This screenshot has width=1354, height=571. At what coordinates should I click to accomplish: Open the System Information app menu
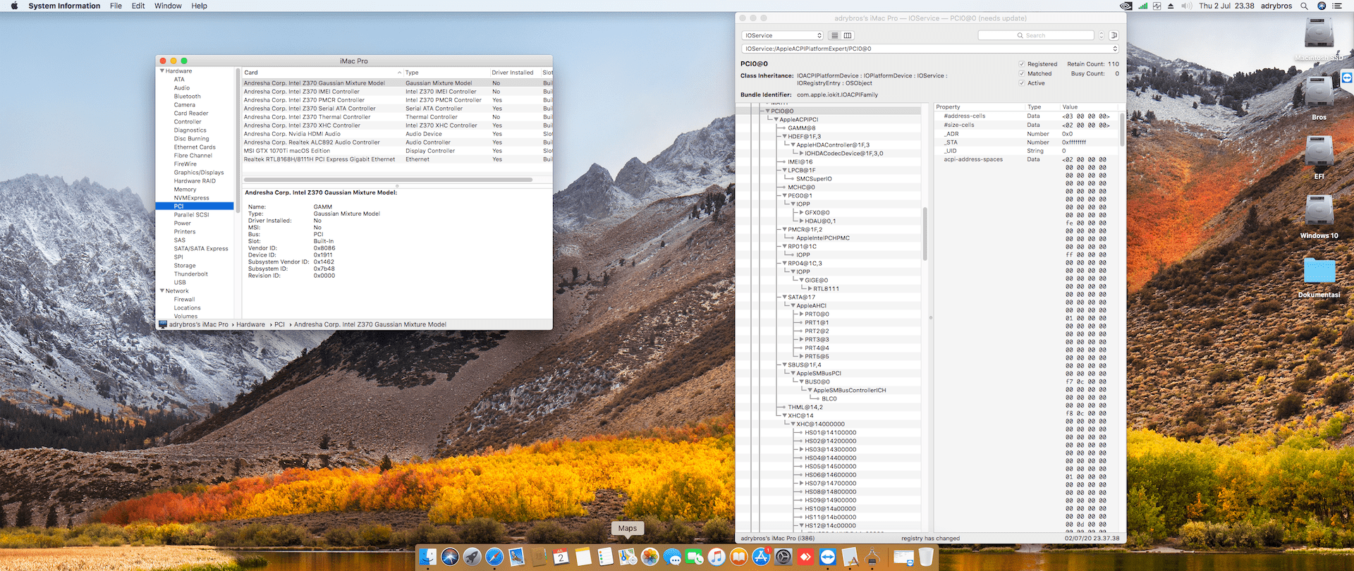coord(64,6)
